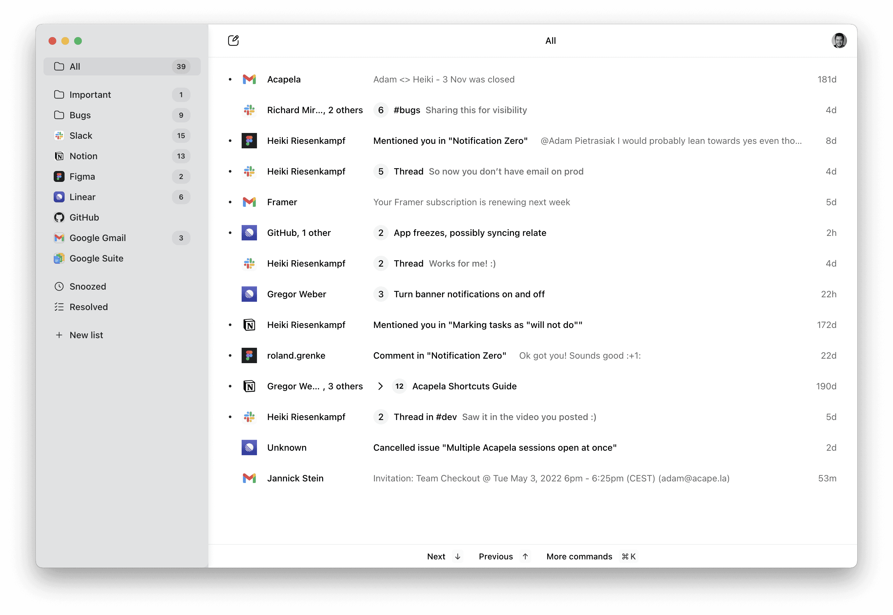
Task: Open the GitHub list in sidebar
Action: click(x=84, y=217)
